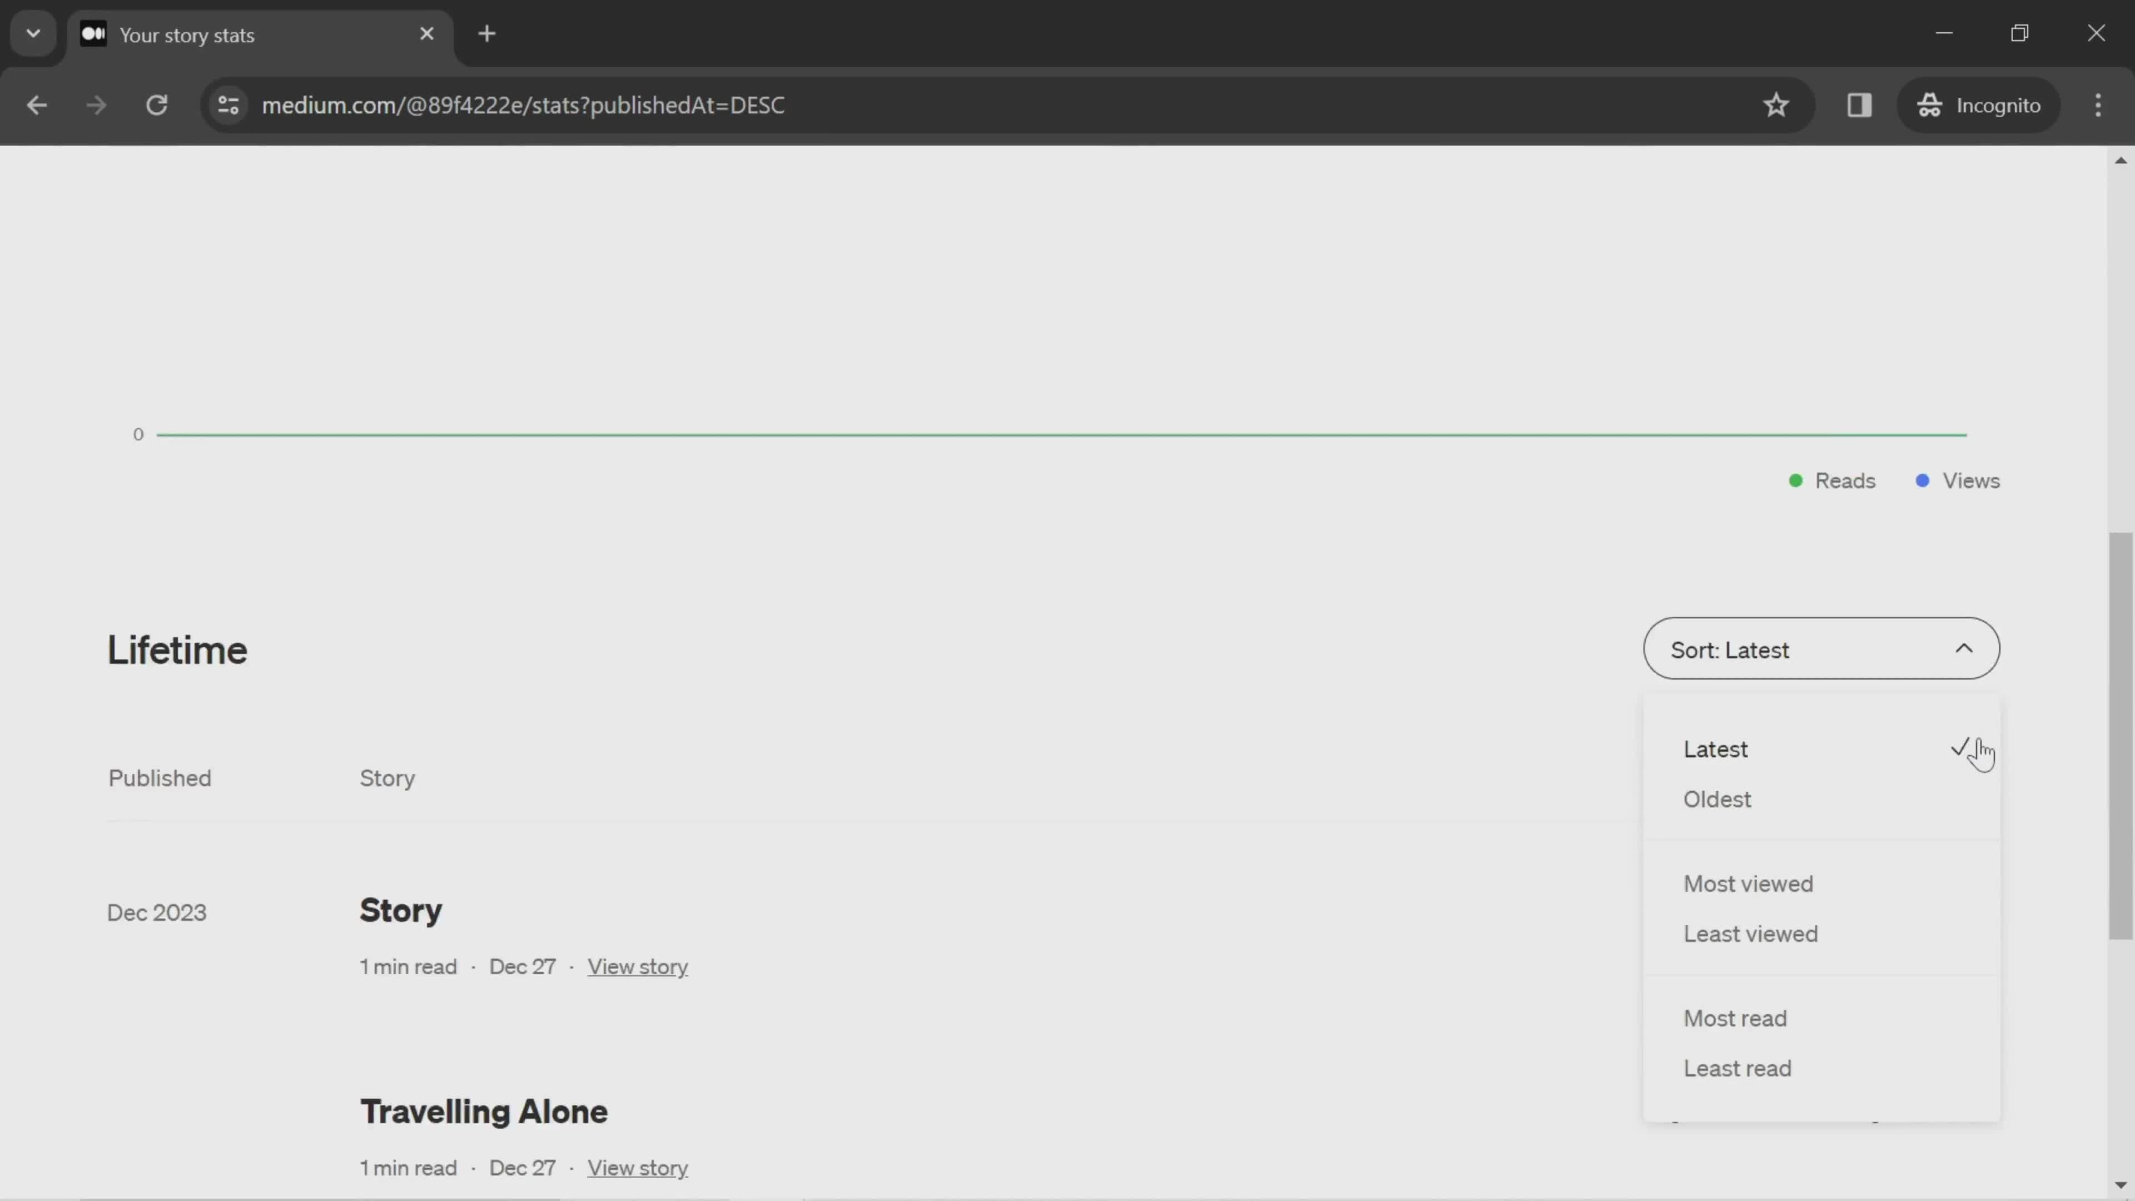
Task: Toggle the Views legend item
Action: click(x=1958, y=482)
